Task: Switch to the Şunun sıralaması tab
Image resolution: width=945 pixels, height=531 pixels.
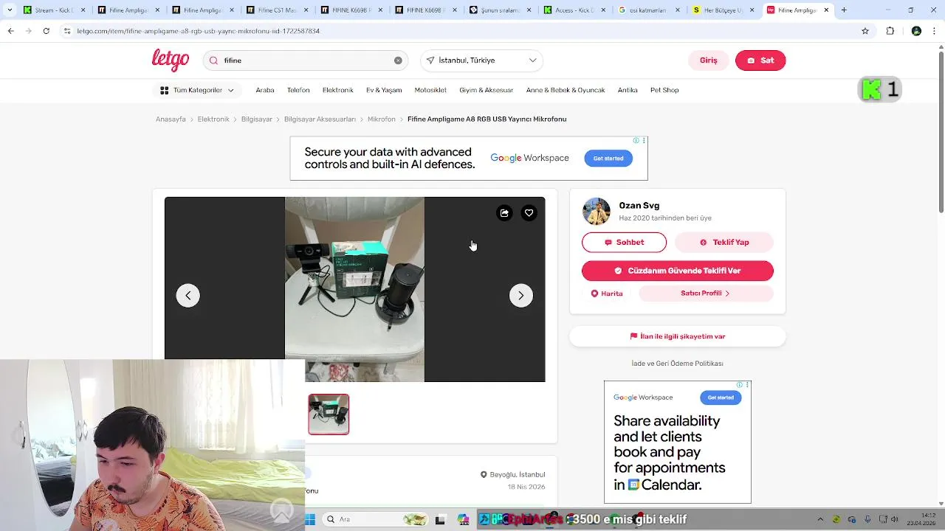Action: point(500,10)
